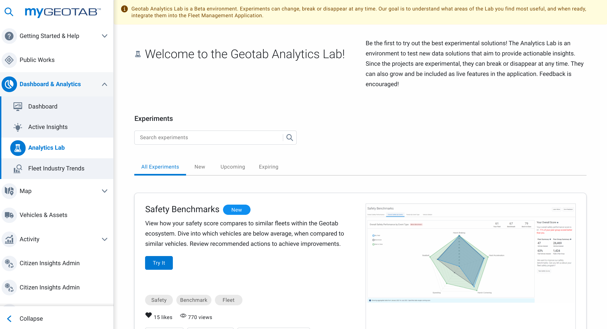Click the New badge next to Safety Benchmarks
This screenshot has height=329, width=607.
236,210
